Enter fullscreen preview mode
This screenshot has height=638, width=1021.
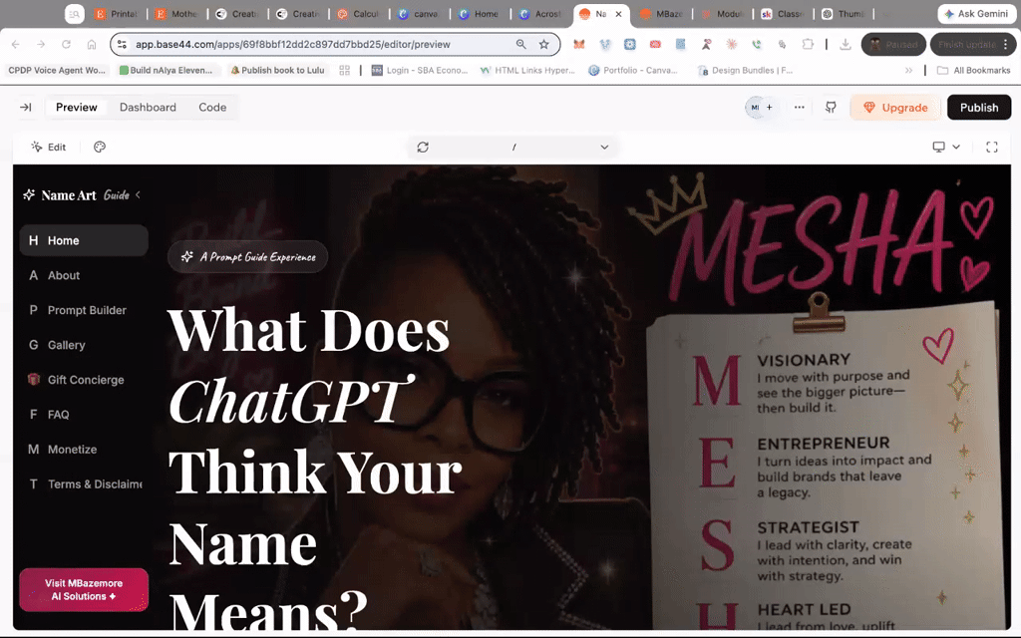(x=992, y=148)
